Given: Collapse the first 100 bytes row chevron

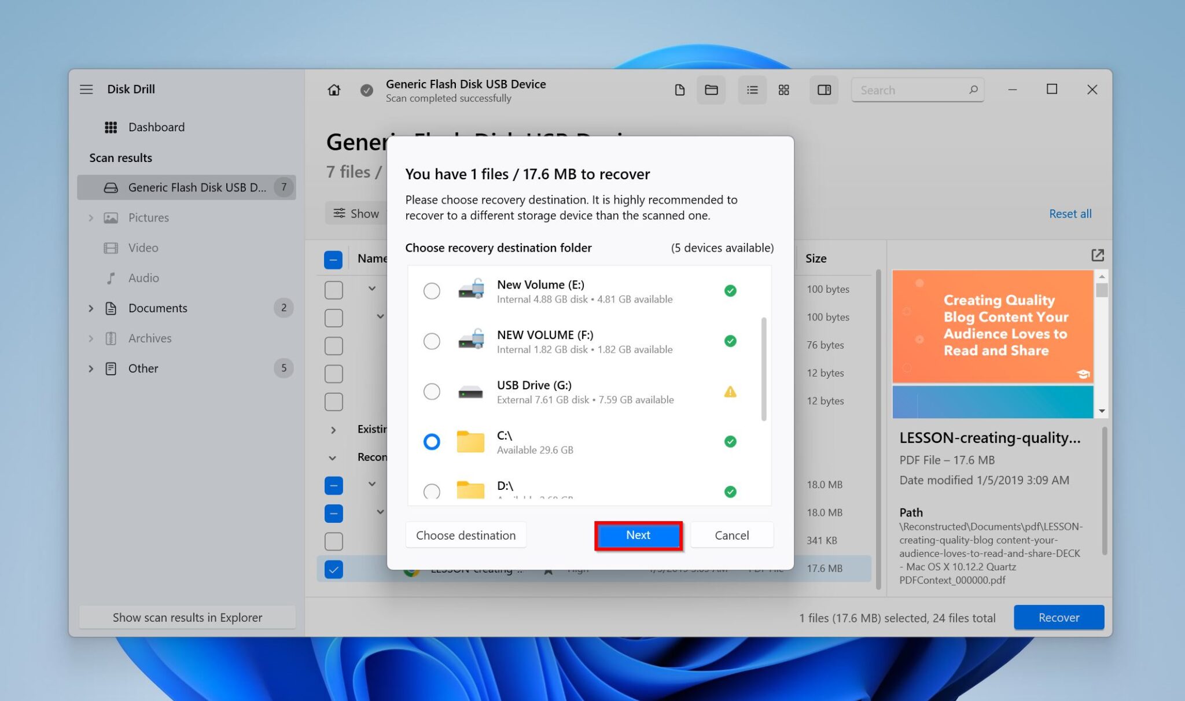Looking at the screenshot, I should coord(372,288).
